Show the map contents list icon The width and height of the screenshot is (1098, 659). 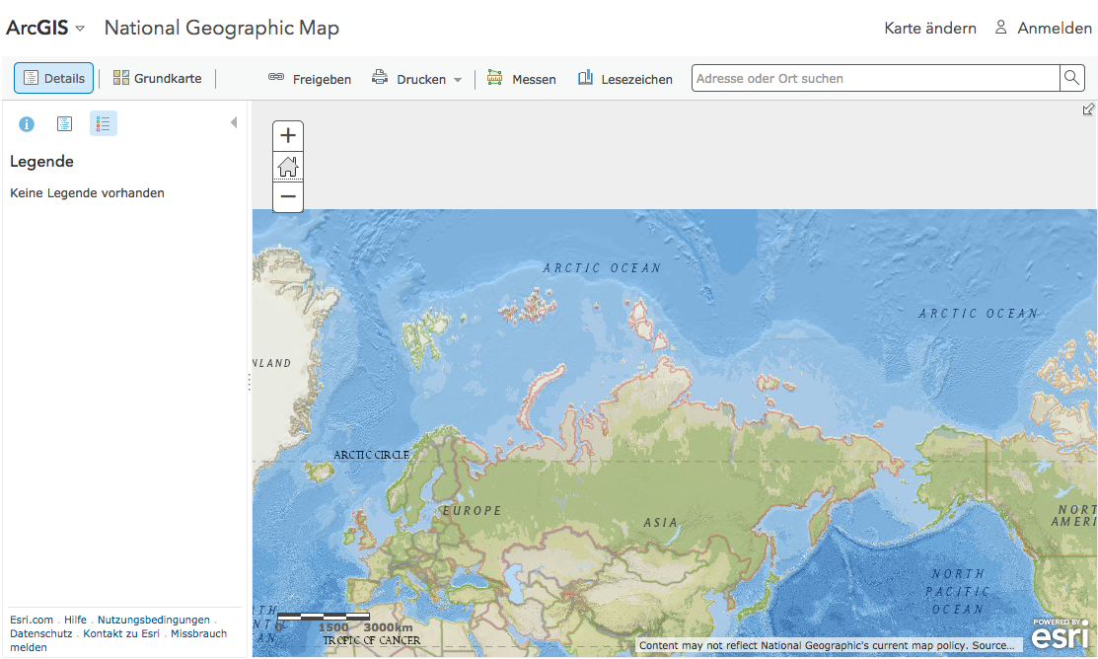pyautogui.click(x=64, y=123)
